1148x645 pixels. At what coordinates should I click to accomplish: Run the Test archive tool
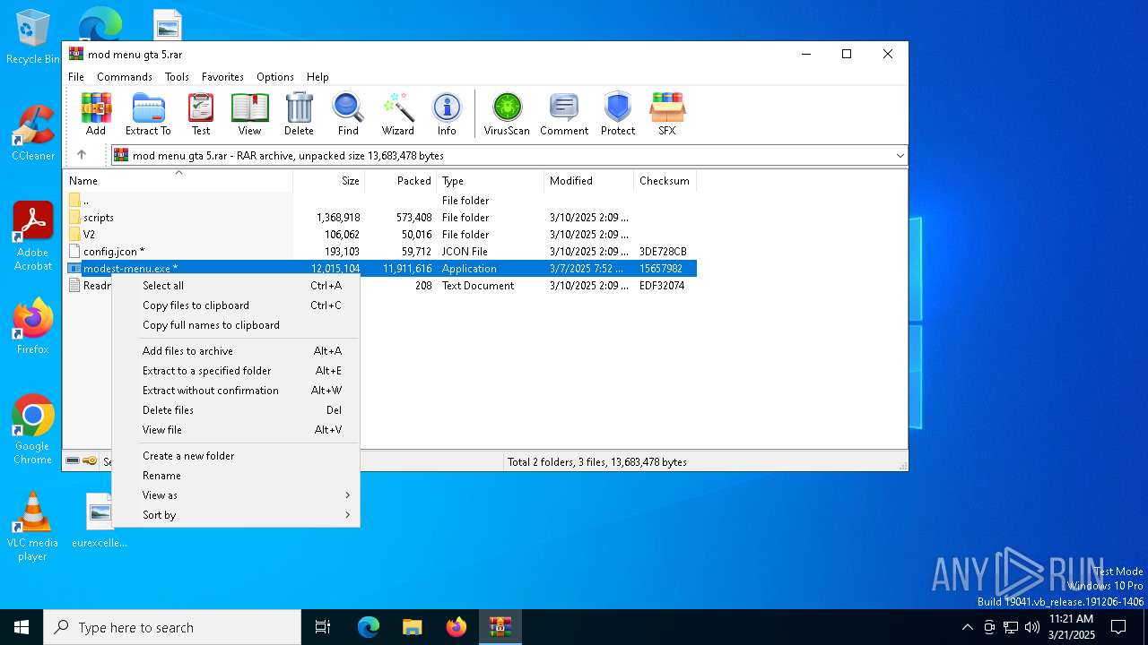201,114
